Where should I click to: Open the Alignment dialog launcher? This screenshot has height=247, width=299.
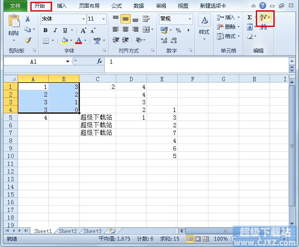point(153,50)
